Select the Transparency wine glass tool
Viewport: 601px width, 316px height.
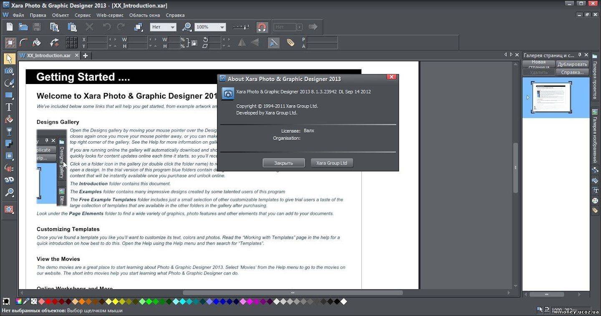9,132
